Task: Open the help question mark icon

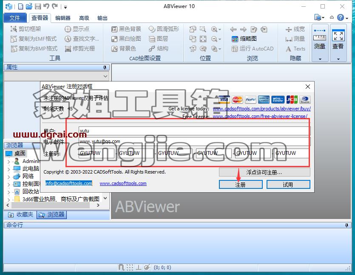Action: click(340, 17)
